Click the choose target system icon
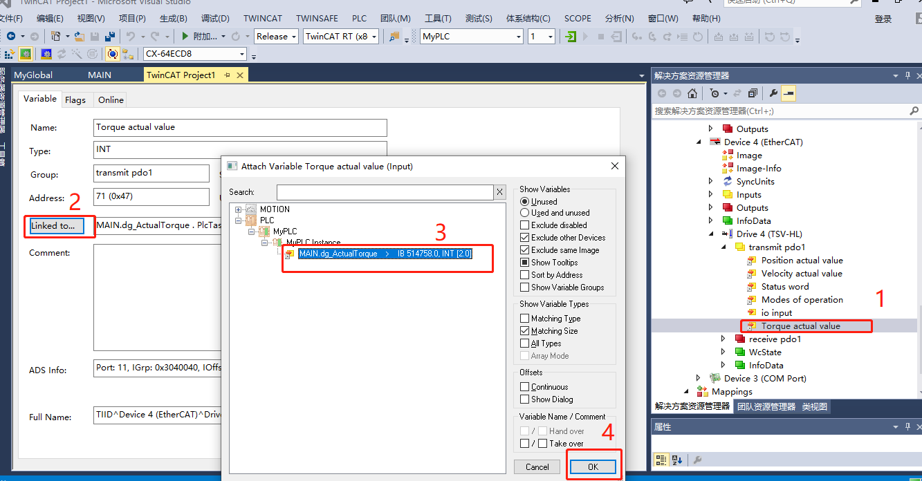This screenshot has width=922, height=481. (x=128, y=54)
